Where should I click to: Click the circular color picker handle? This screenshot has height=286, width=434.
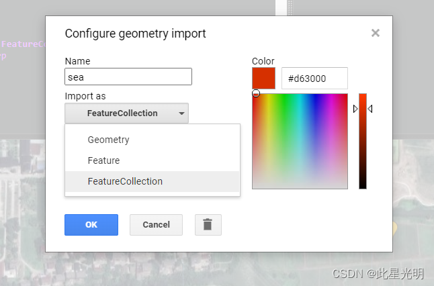click(256, 94)
